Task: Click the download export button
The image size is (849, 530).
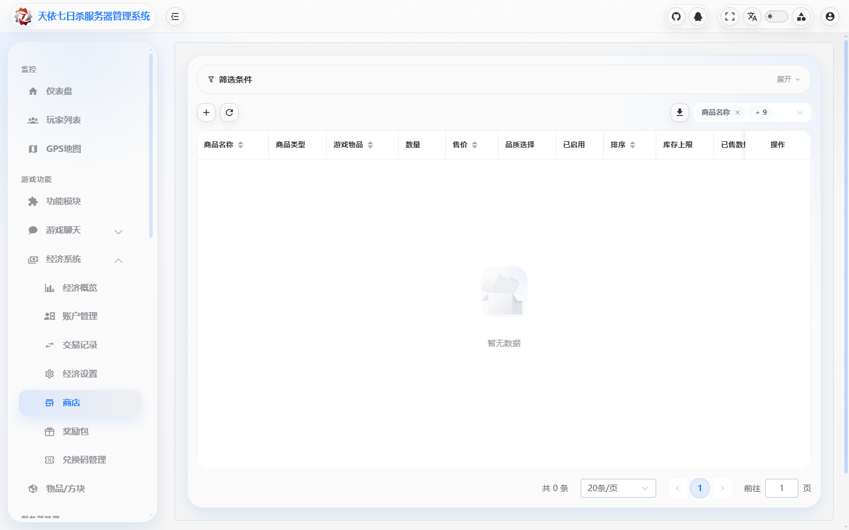Action: (680, 112)
